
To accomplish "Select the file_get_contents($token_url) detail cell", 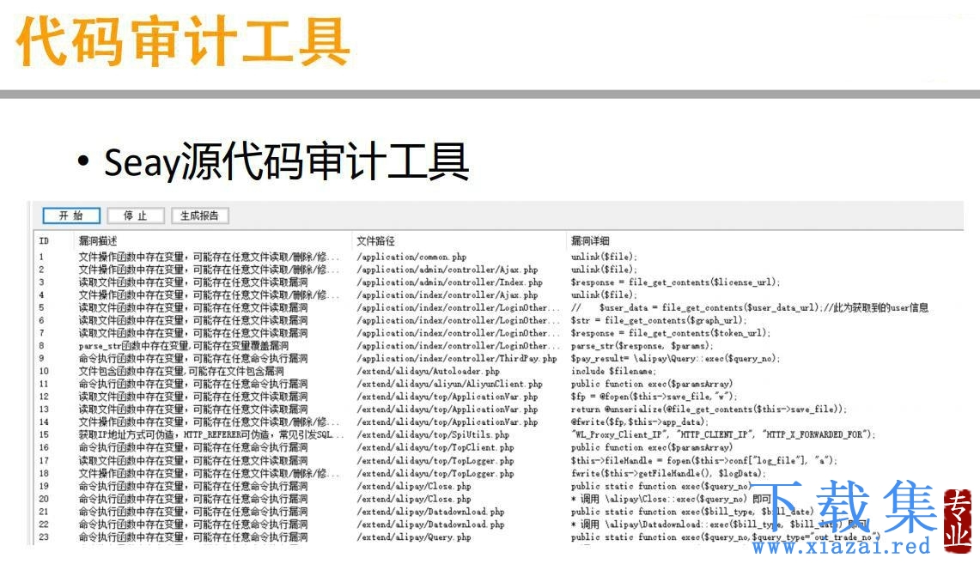I will 672,333.
